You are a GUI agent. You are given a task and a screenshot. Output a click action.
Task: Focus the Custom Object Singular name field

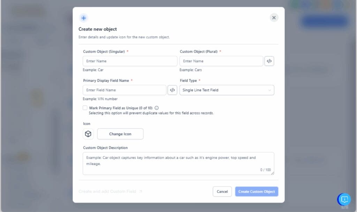[130, 61]
